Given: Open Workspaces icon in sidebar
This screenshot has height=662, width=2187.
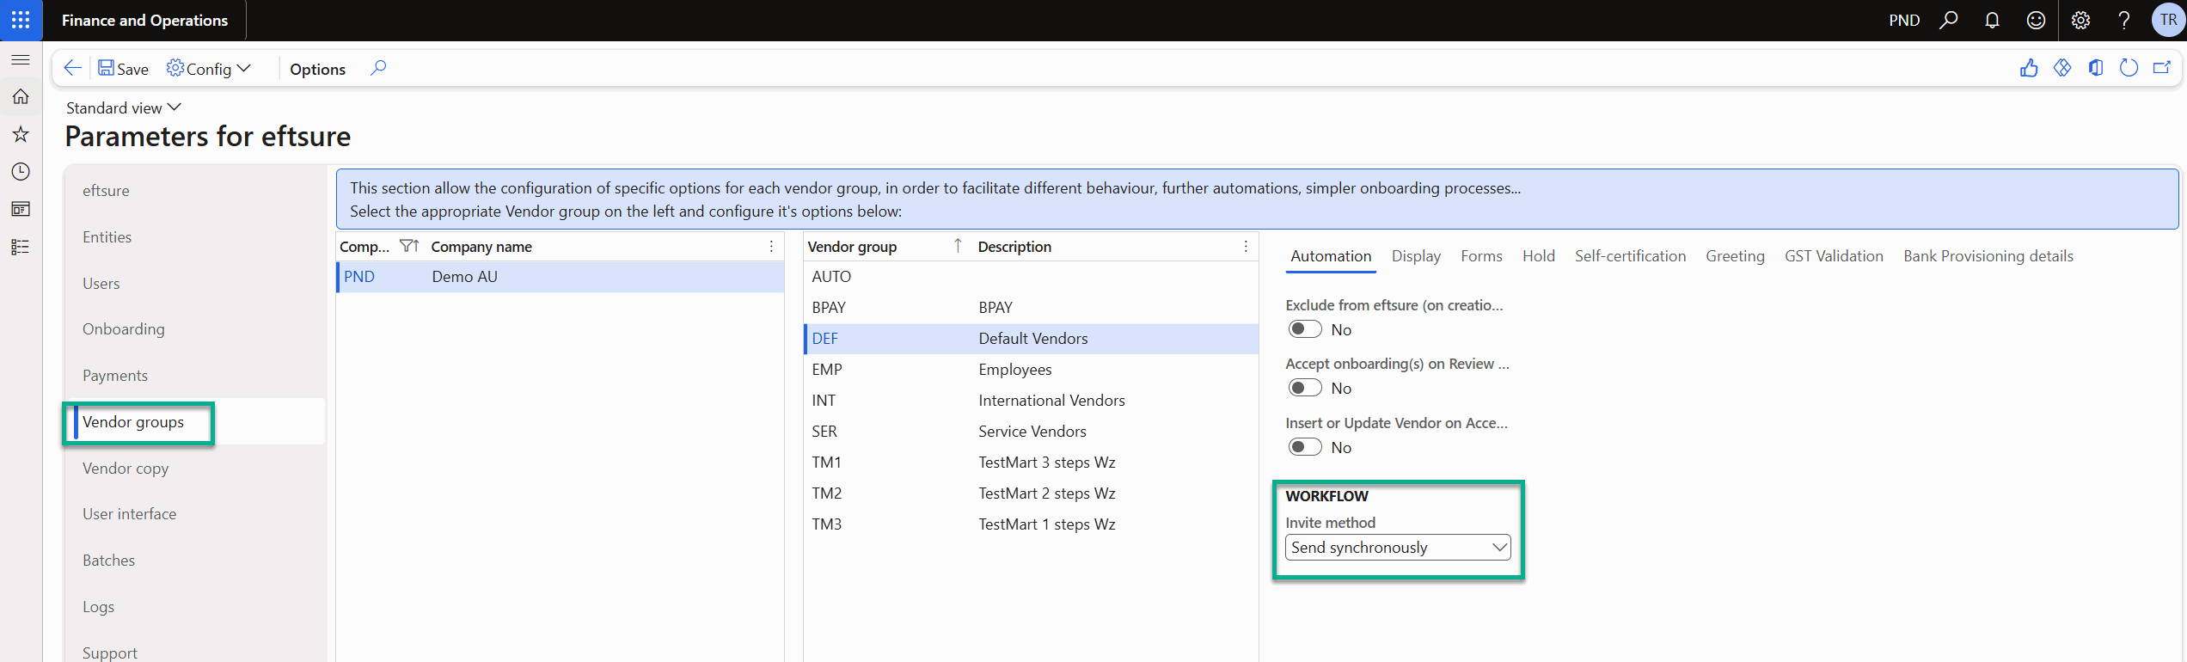Looking at the screenshot, I should pos(21,209).
